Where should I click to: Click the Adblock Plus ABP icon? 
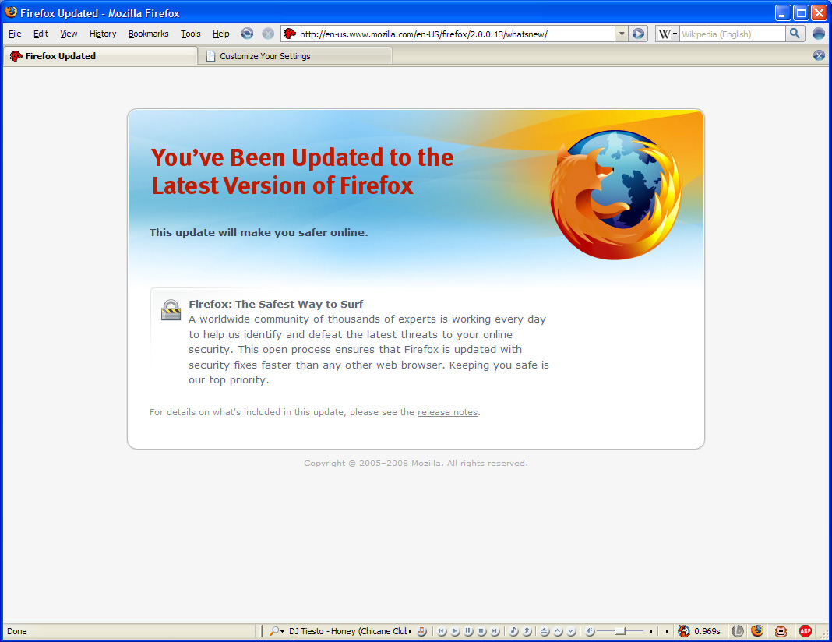tap(806, 631)
